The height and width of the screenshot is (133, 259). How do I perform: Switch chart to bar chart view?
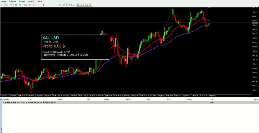pyautogui.click(x=2, y=5)
